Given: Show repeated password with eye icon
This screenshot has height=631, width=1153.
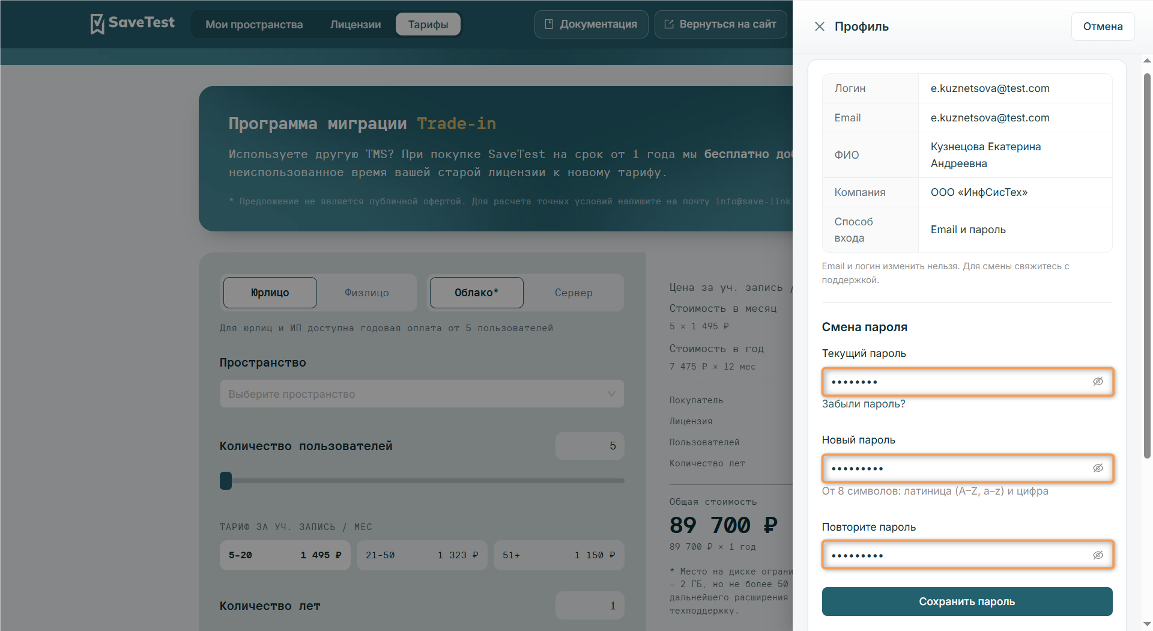Looking at the screenshot, I should [1098, 555].
